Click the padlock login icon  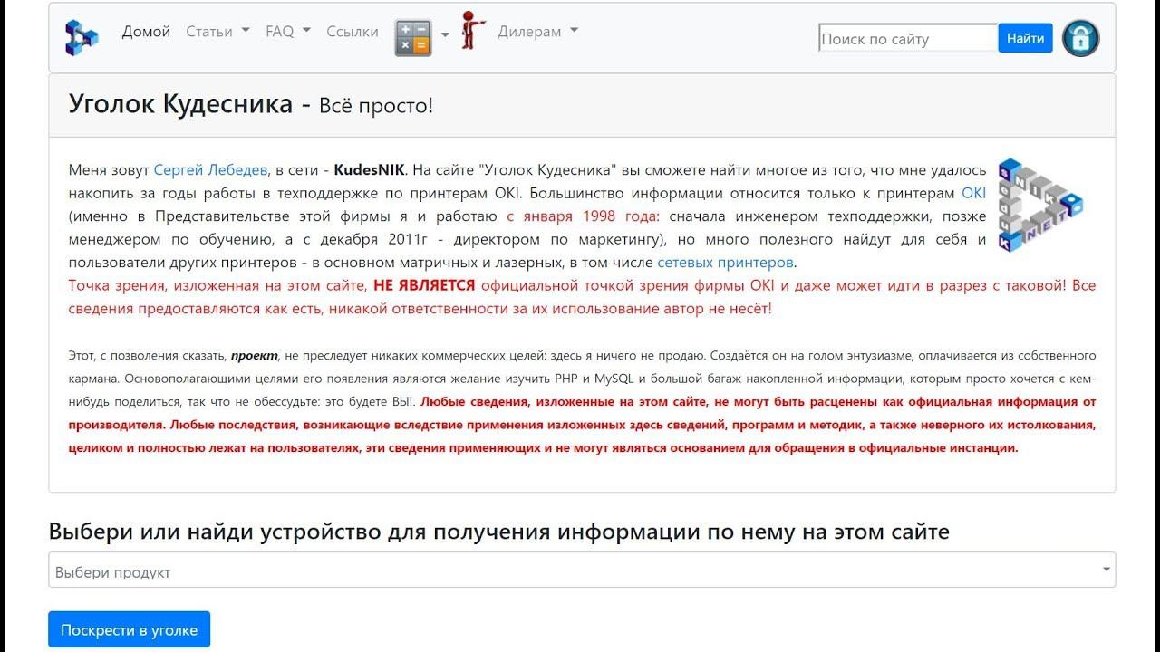(1080, 38)
